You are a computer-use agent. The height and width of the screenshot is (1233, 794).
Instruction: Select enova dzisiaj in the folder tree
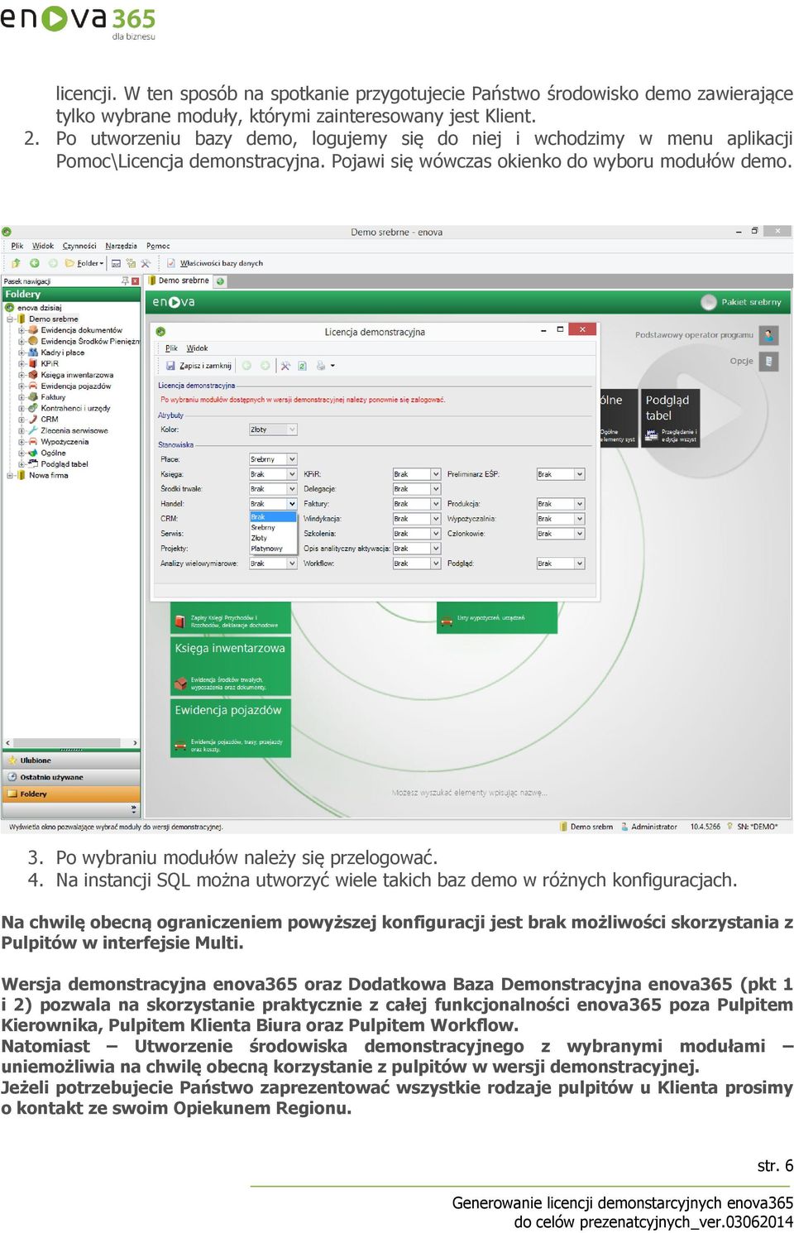(40, 308)
